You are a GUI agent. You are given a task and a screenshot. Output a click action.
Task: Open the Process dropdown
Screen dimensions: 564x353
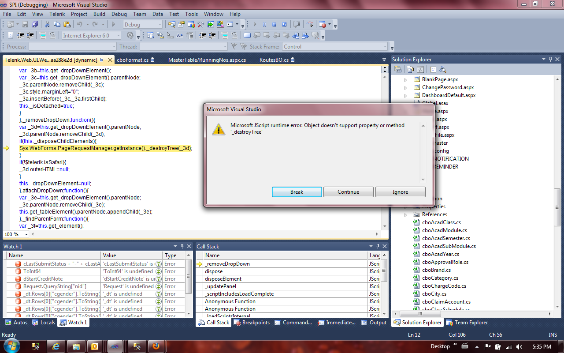click(73, 46)
